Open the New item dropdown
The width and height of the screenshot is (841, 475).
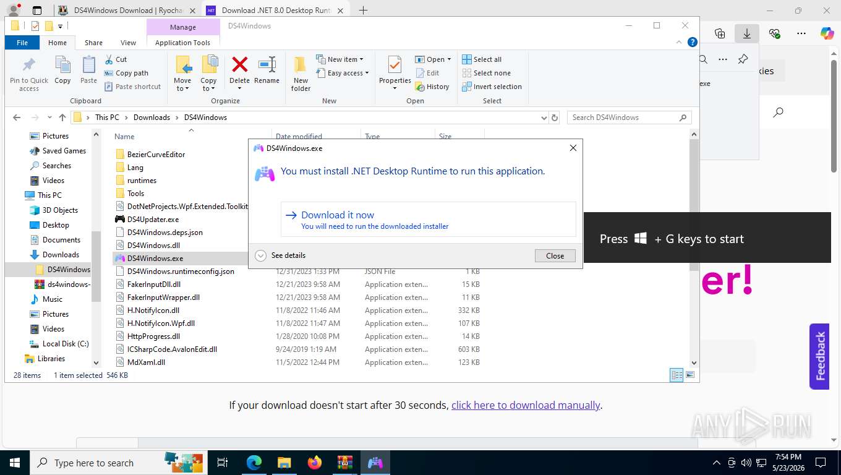click(x=339, y=59)
